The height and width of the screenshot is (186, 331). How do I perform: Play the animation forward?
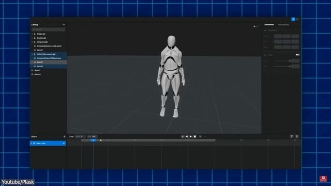[x=191, y=136]
